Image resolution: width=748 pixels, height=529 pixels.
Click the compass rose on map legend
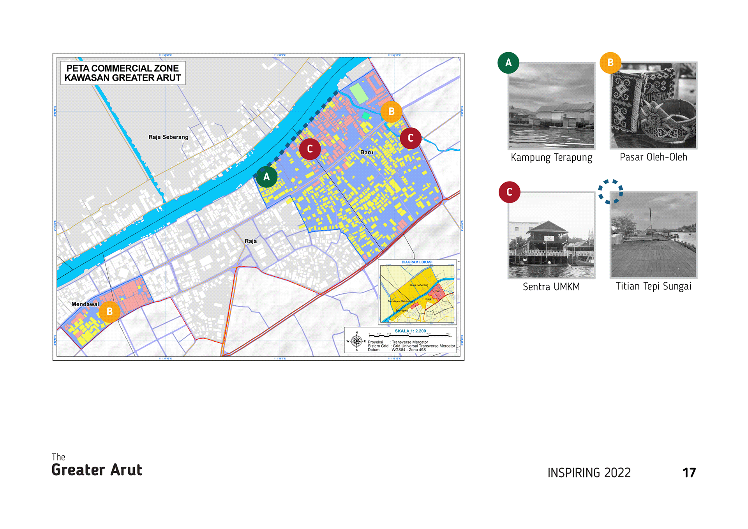pos(356,341)
